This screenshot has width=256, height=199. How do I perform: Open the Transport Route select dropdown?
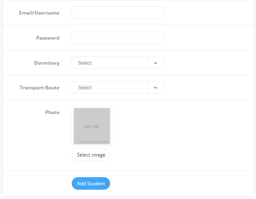click(117, 87)
